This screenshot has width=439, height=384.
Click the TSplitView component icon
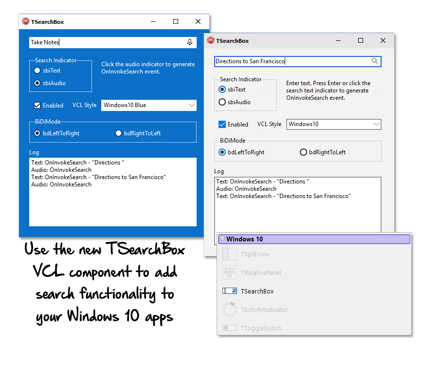(230, 254)
